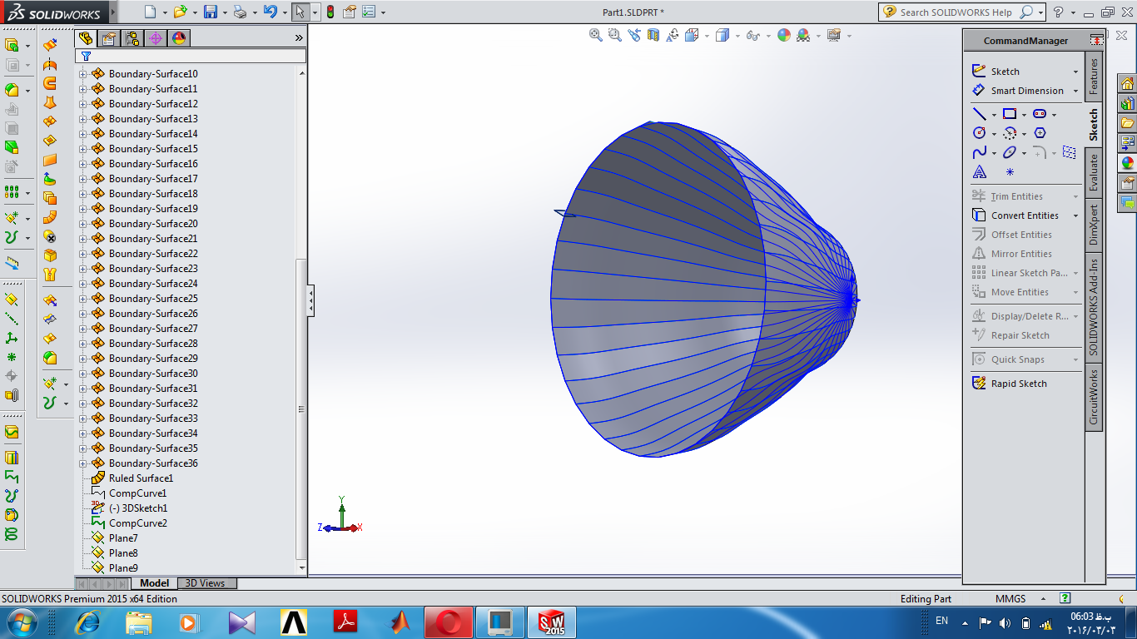Switch to the Features tab

pyautogui.click(x=1094, y=76)
